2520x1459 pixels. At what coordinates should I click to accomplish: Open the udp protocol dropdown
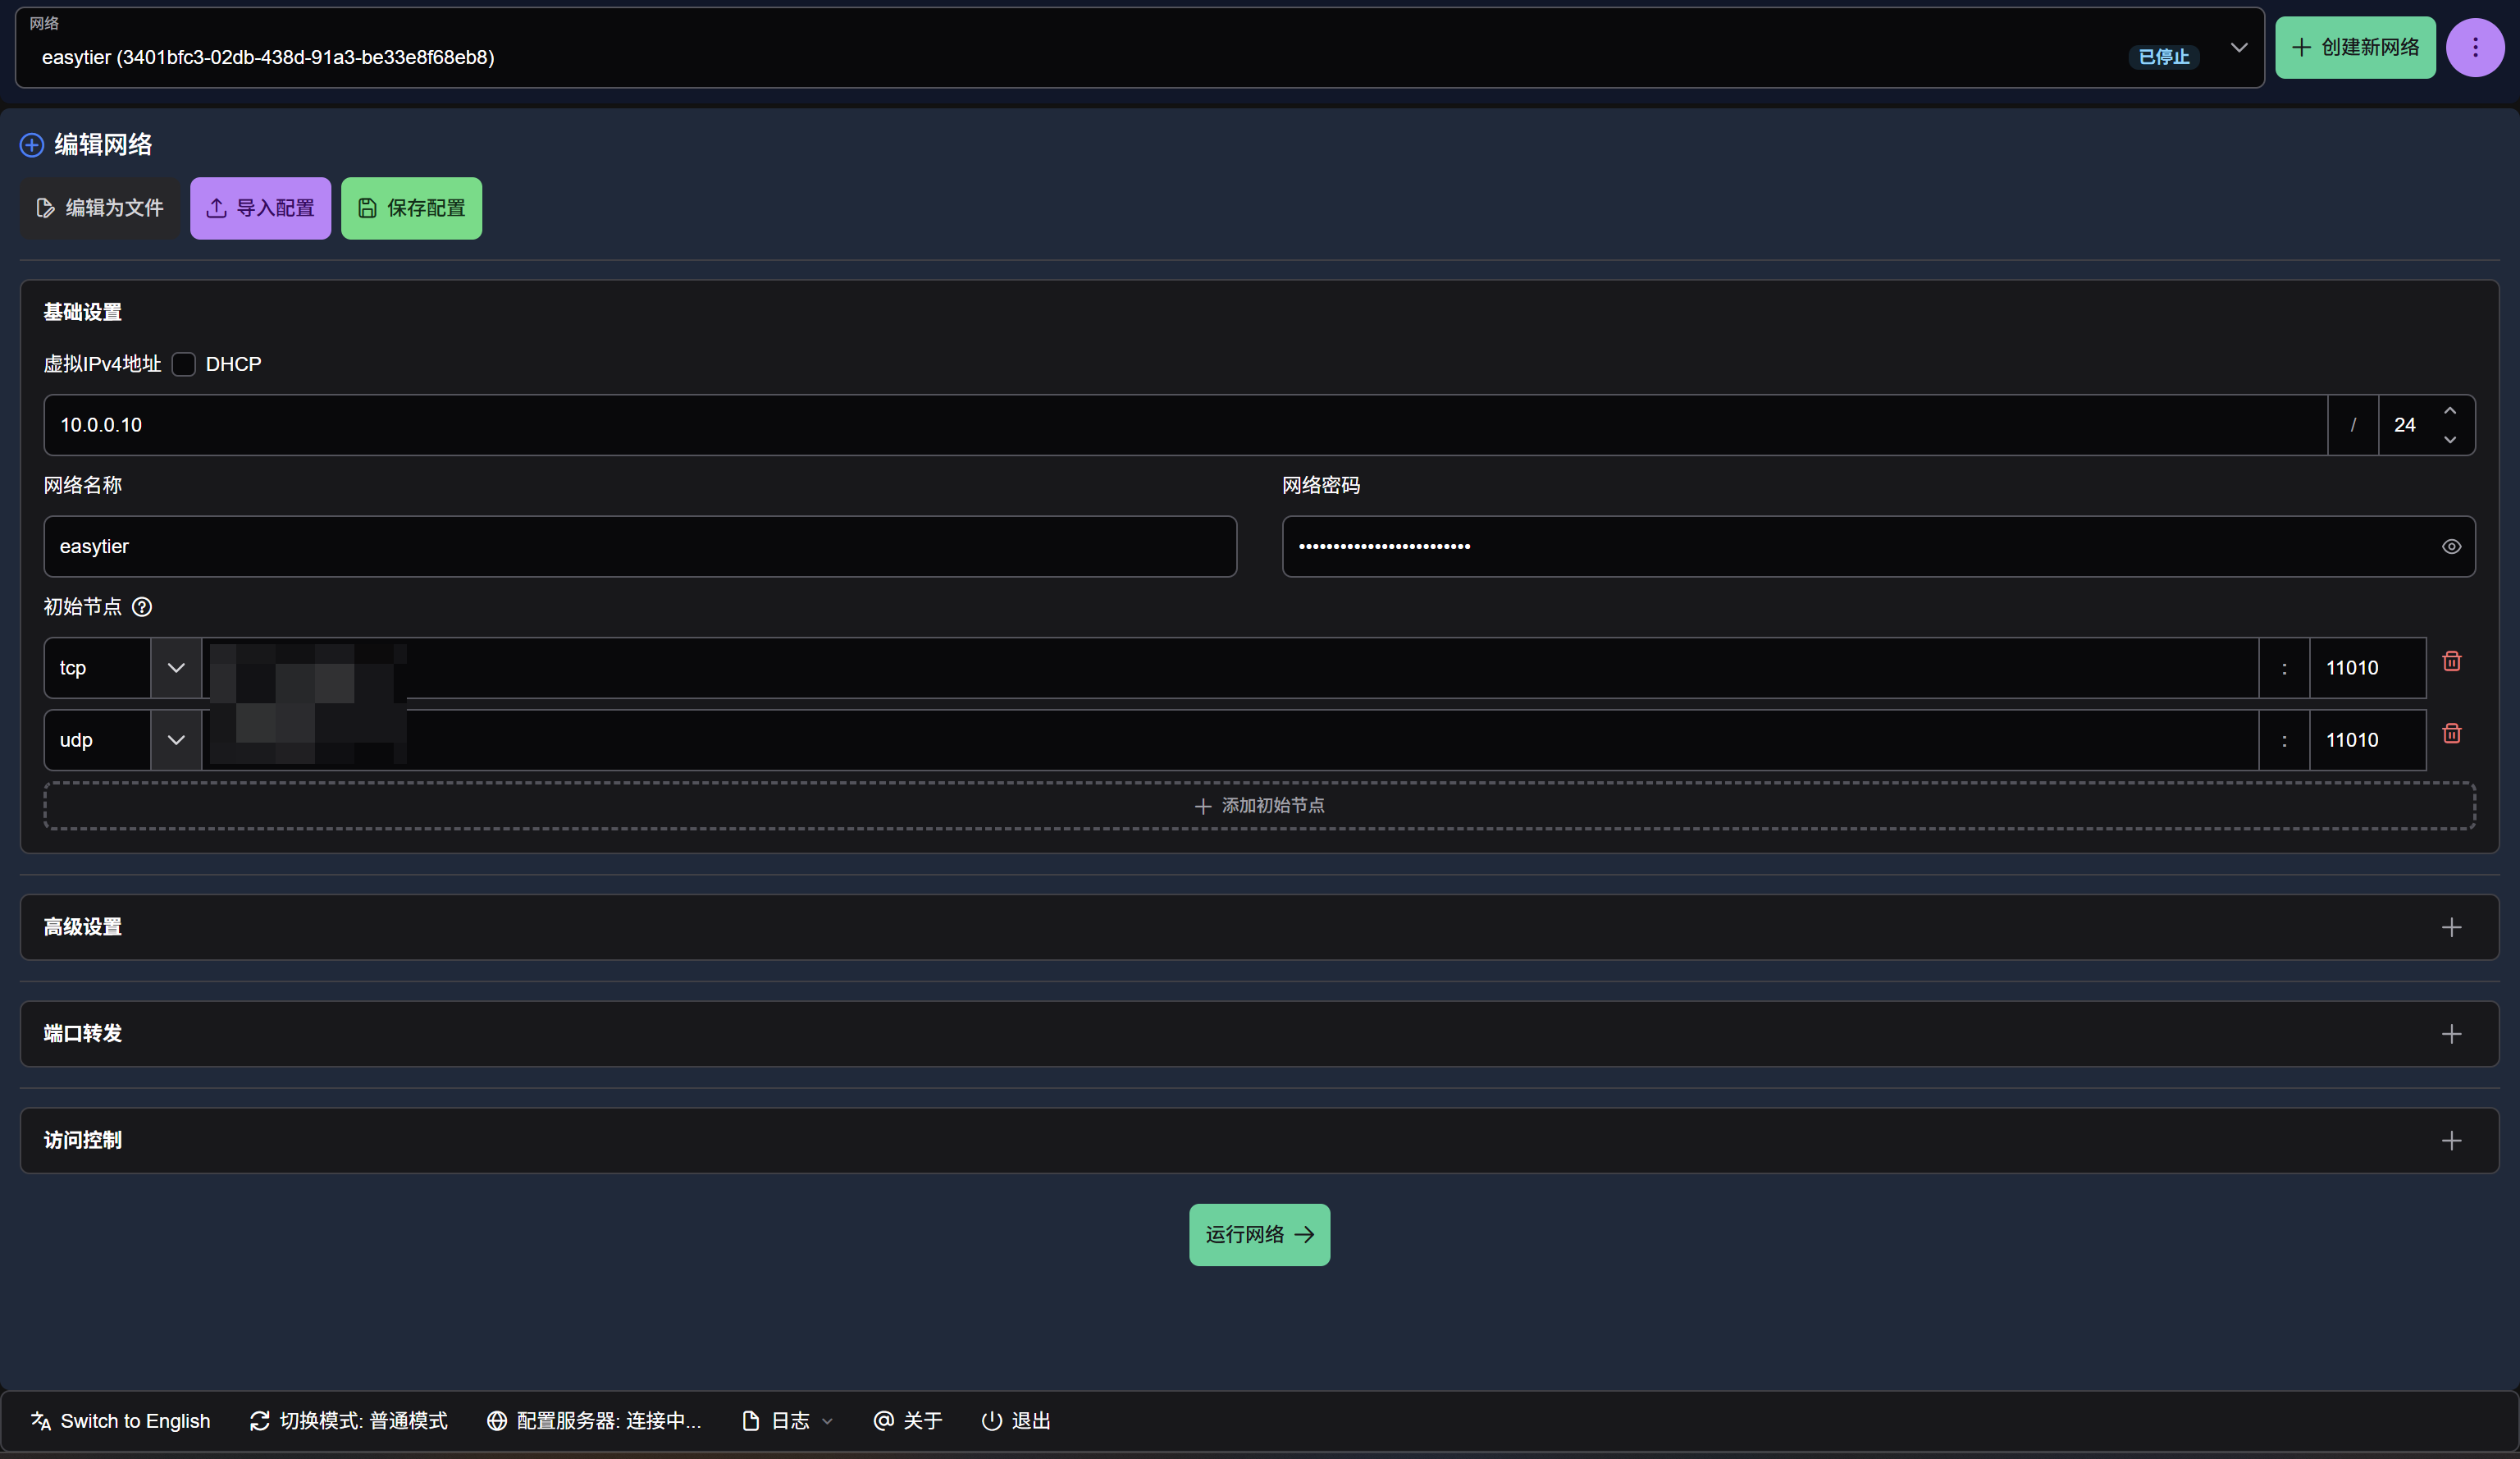[176, 740]
